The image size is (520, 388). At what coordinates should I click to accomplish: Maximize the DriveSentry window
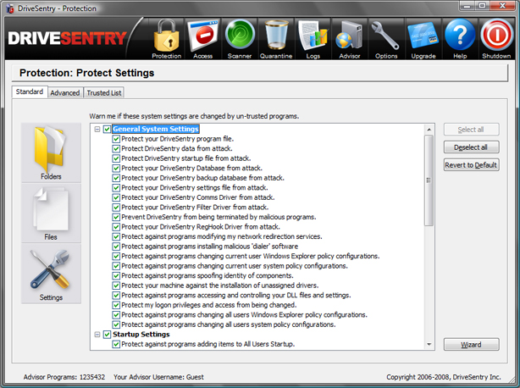point(483,6)
